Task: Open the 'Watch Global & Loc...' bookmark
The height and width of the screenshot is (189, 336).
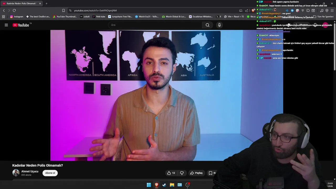Action: 174,17
